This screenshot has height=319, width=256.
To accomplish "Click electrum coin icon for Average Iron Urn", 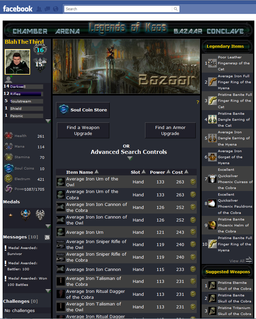I will click(193, 232).
